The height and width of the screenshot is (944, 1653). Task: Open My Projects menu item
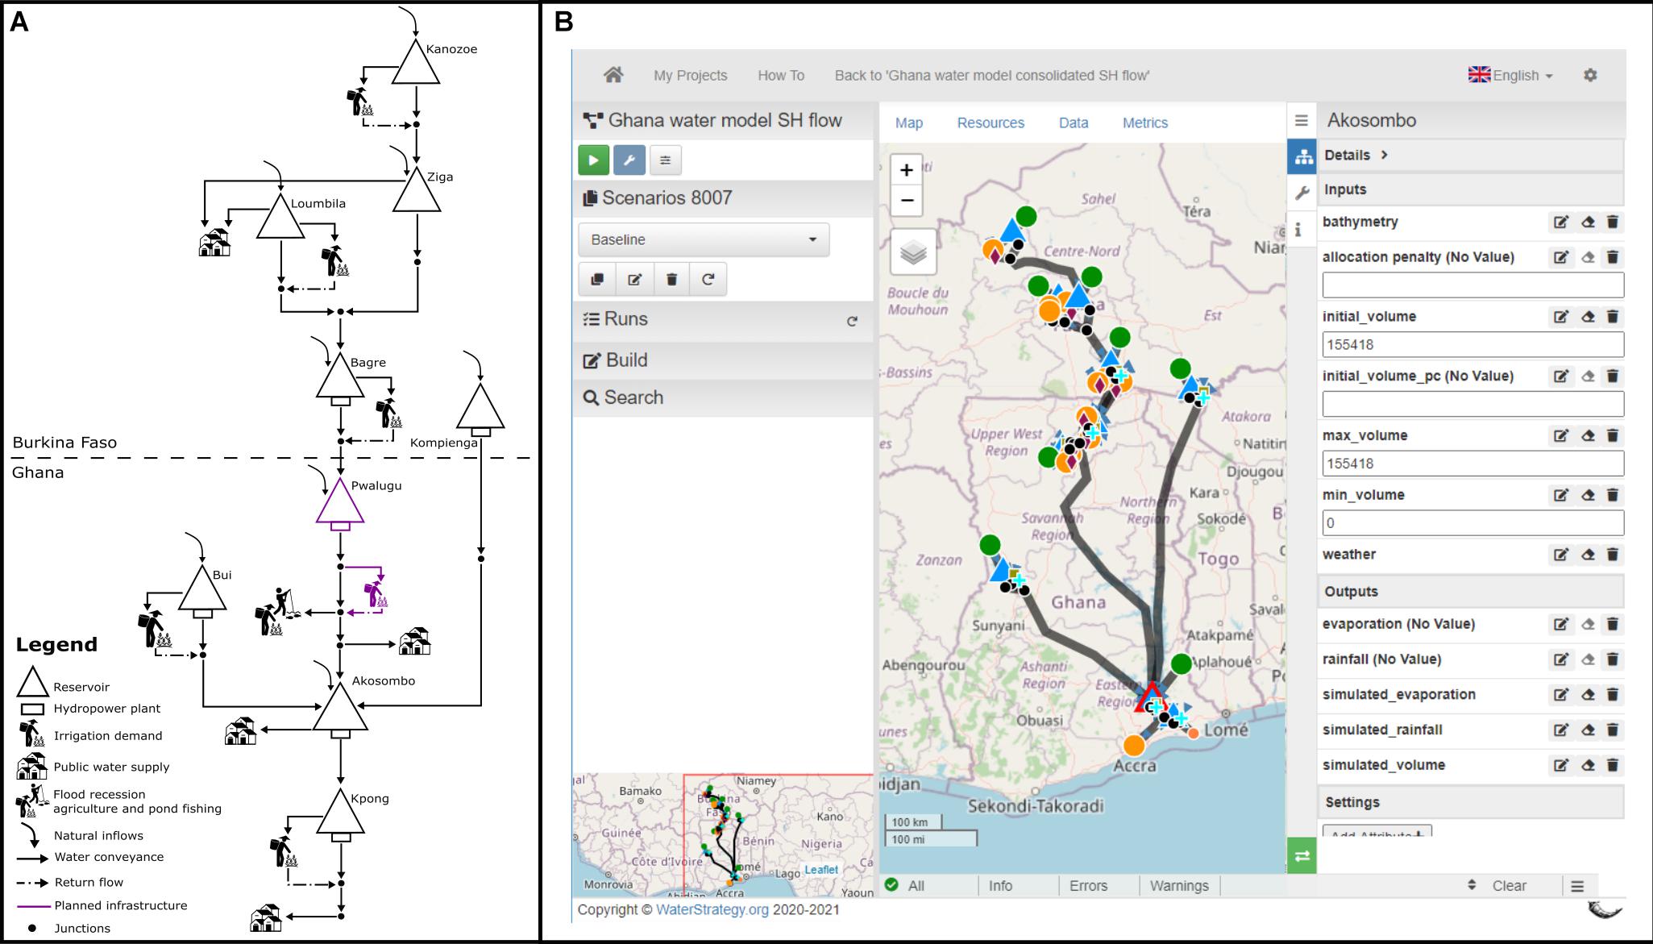[x=691, y=75]
